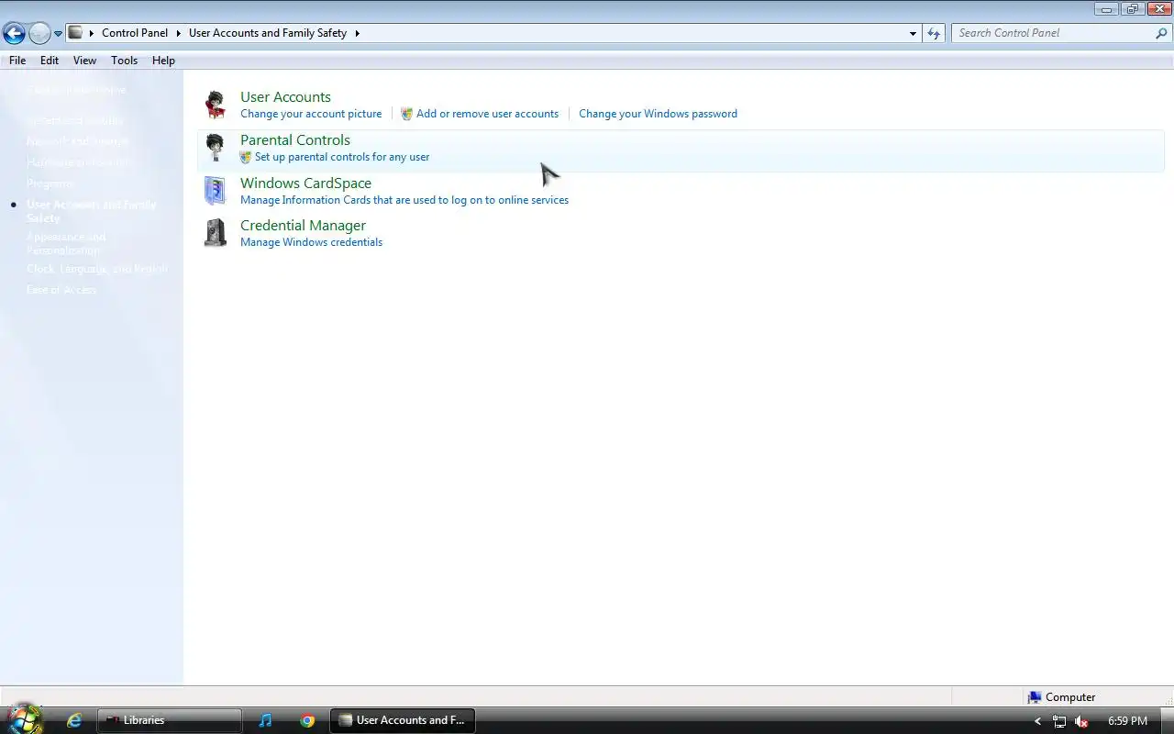Click Add or remove user accounts
The width and height of the screenshot is (1174, 734).
coord(487,114)
